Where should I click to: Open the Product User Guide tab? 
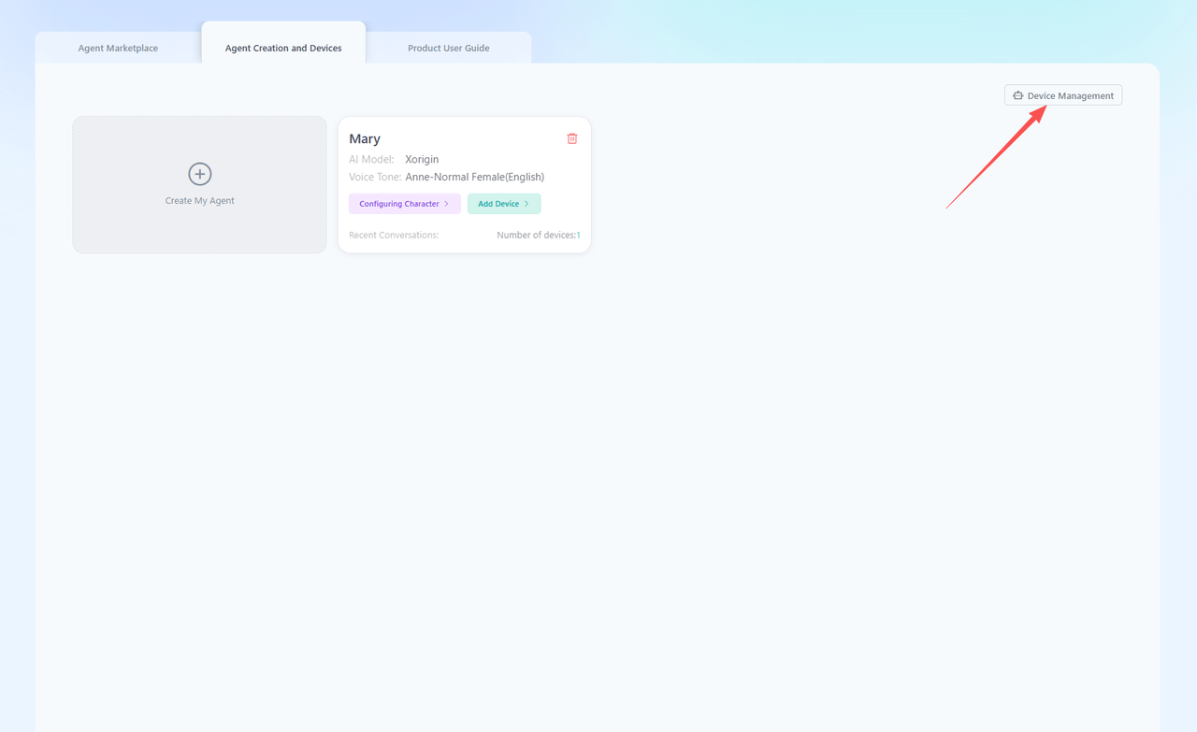(x=448, y=48)
